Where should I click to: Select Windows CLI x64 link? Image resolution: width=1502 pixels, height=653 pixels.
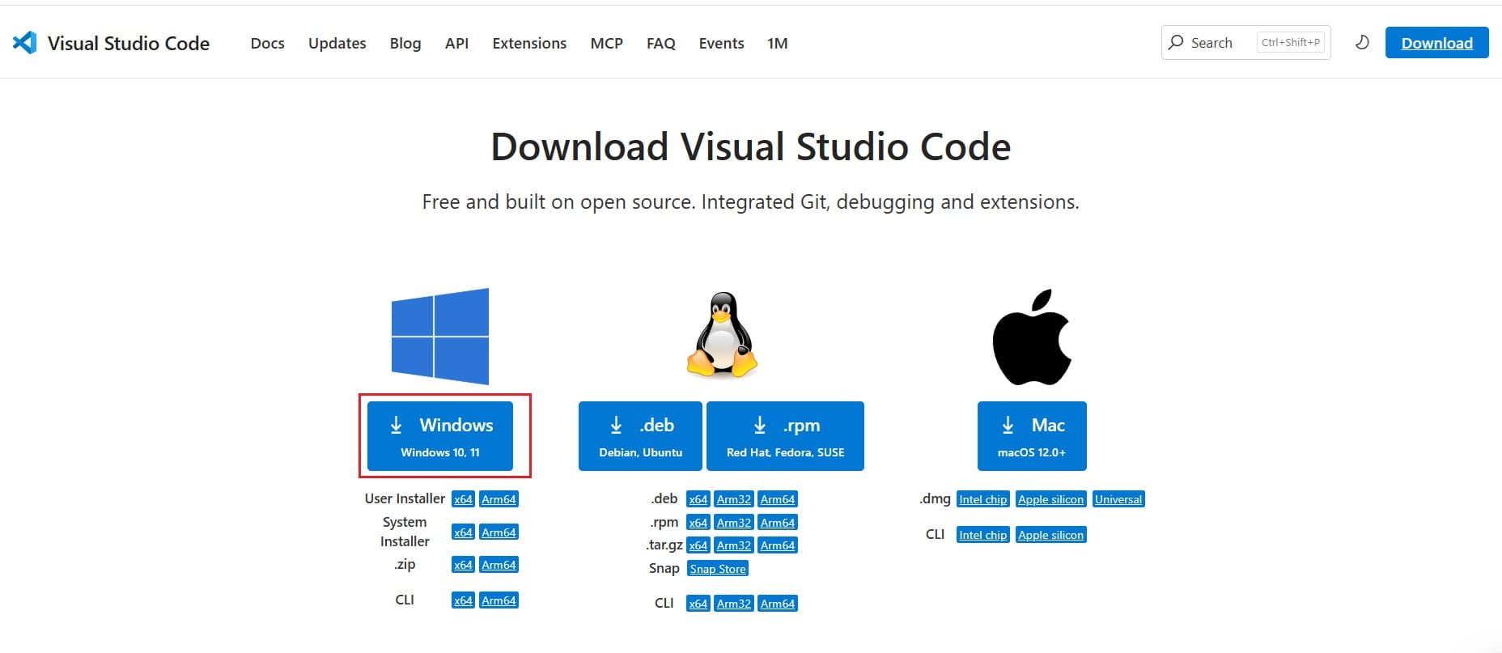[x=463, y=600]
